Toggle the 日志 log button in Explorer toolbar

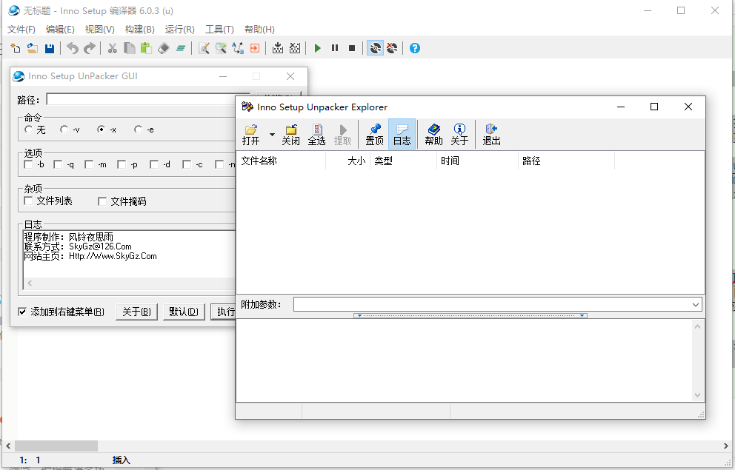[402, 135]
